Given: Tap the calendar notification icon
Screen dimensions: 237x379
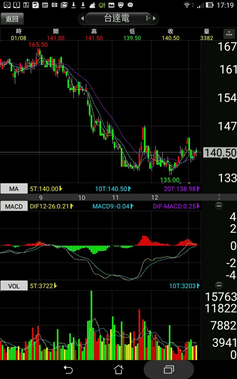Looking at the screenshot, I should pyautogui.click(x=45, y=5).
